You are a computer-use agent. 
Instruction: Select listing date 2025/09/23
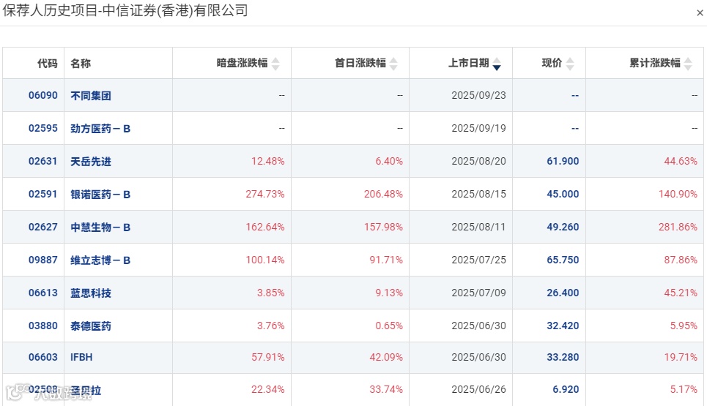click(x=479, y=95)
